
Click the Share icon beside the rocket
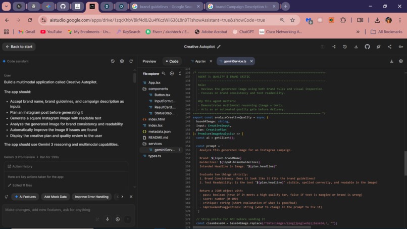pos(390,47)
